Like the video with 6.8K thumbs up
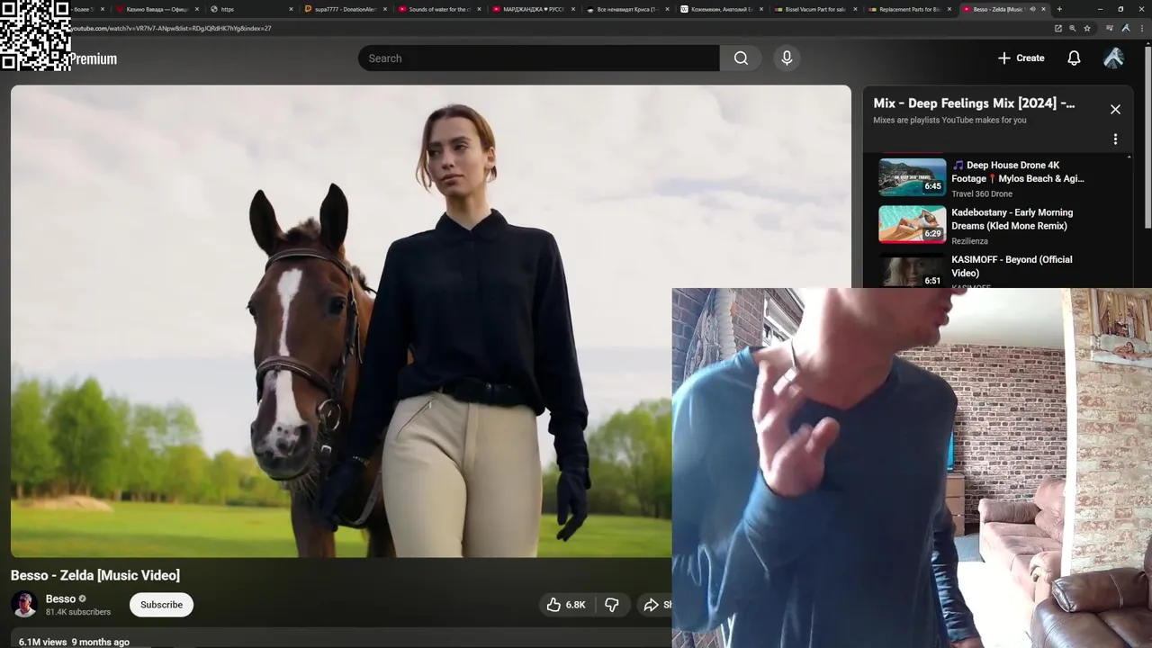The width and height of the screenshot is (1152, 648). [x=566, y=605]
